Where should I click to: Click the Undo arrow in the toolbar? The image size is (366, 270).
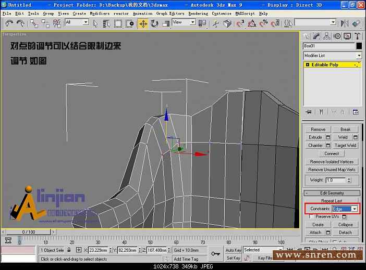coord(9,23)
